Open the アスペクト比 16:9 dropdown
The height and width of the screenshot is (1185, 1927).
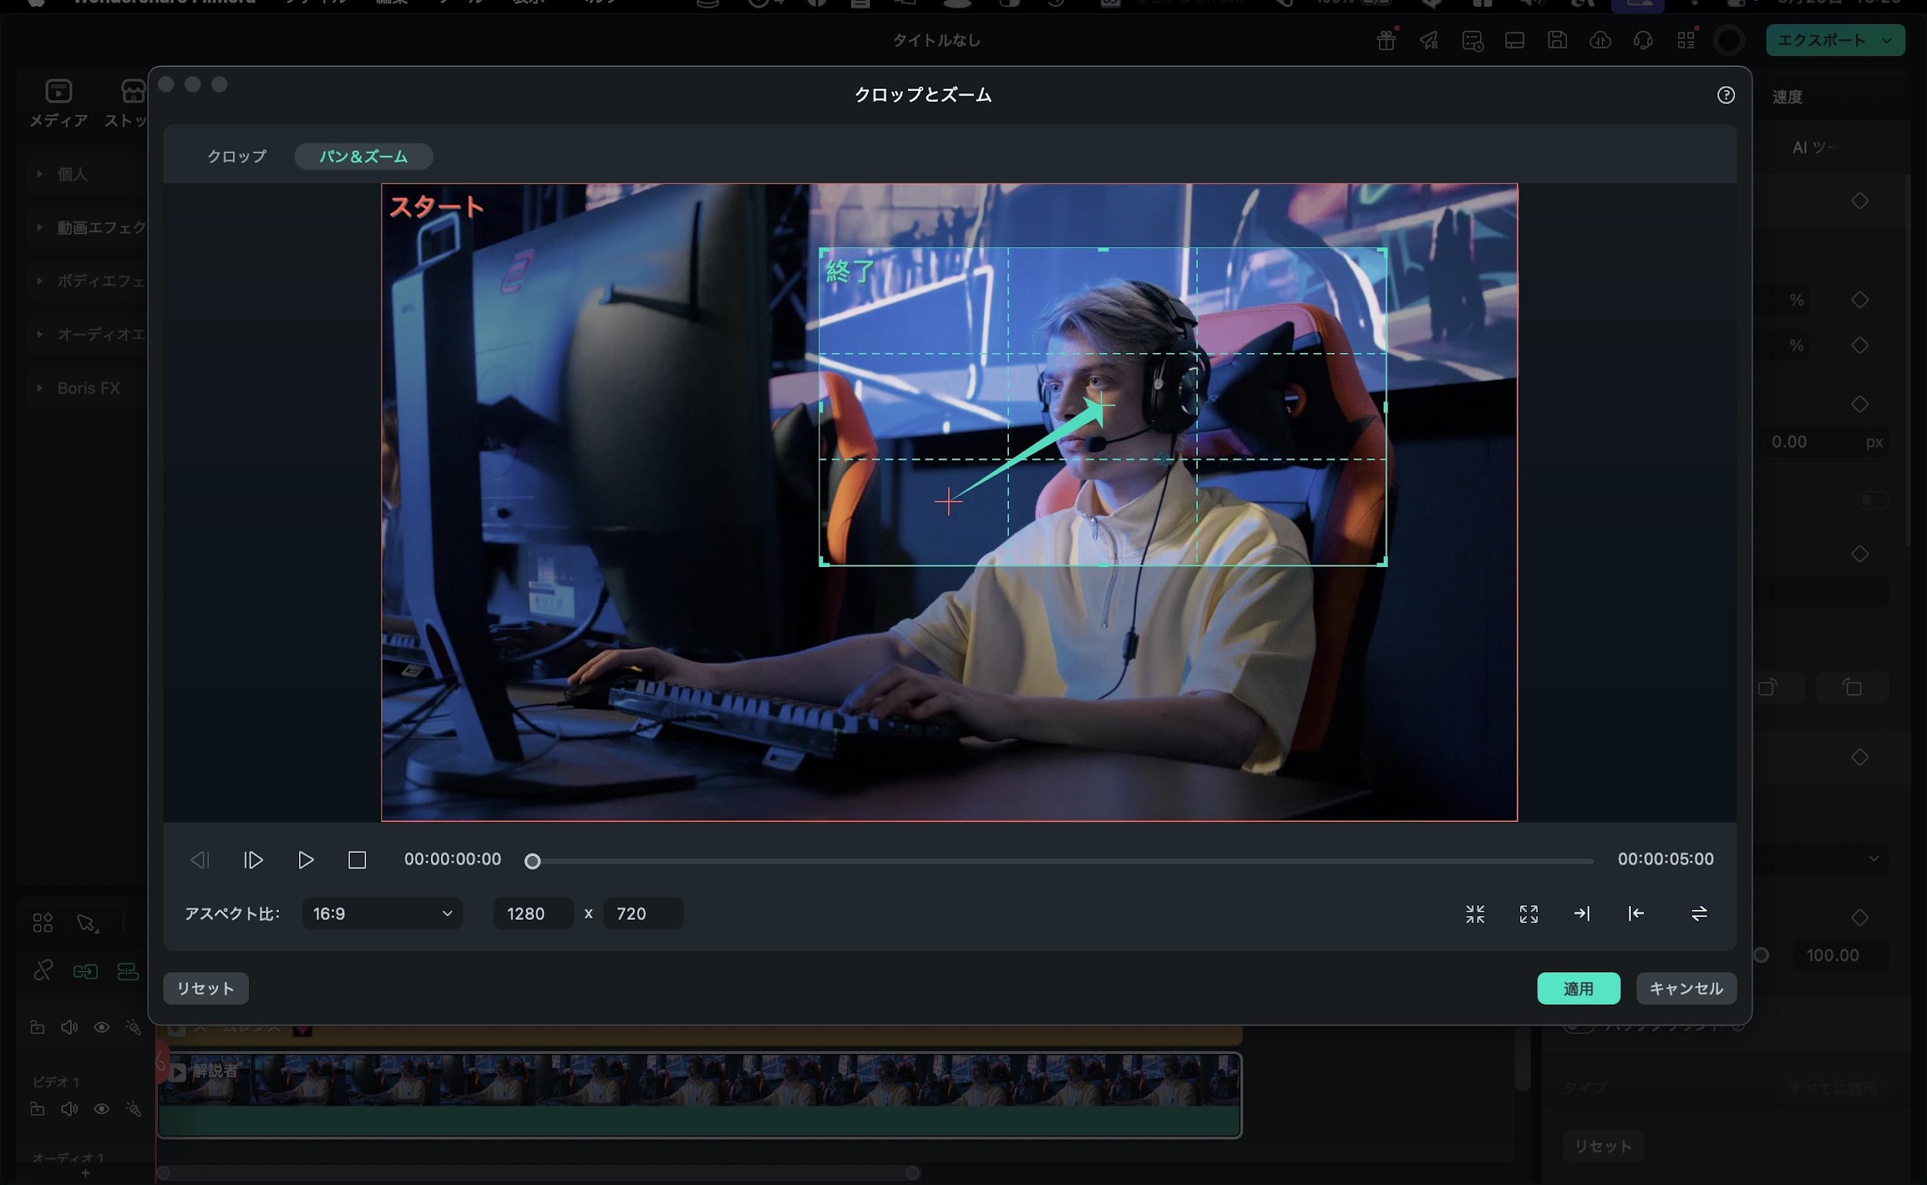382,914
